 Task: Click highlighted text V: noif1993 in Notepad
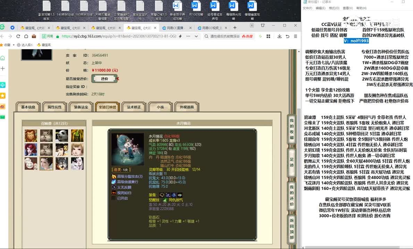[356, 41]
